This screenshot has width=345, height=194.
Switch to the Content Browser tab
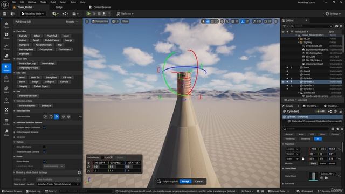pyautogui.click(x=100, y=7)
